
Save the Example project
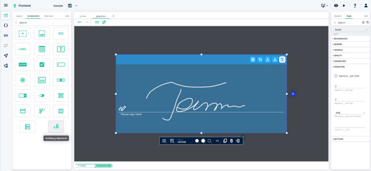70,5
